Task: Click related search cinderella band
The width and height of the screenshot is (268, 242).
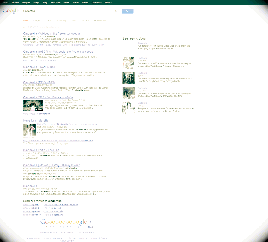Action: click(31, 208)
